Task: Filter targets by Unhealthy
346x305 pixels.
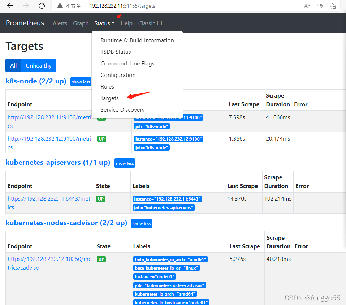Action: [x=39, y=66]
